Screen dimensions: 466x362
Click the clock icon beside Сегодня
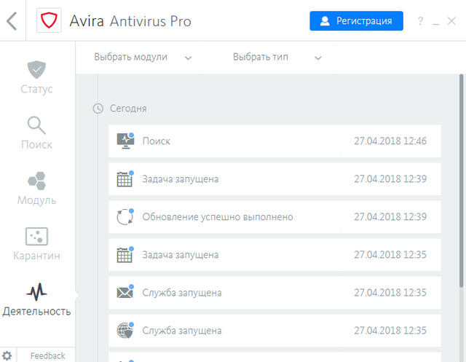coord(98,109)
